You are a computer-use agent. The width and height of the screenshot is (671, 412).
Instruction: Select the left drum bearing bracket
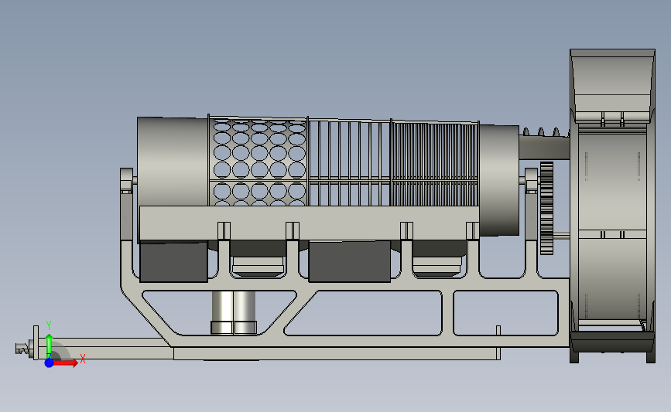127,181
